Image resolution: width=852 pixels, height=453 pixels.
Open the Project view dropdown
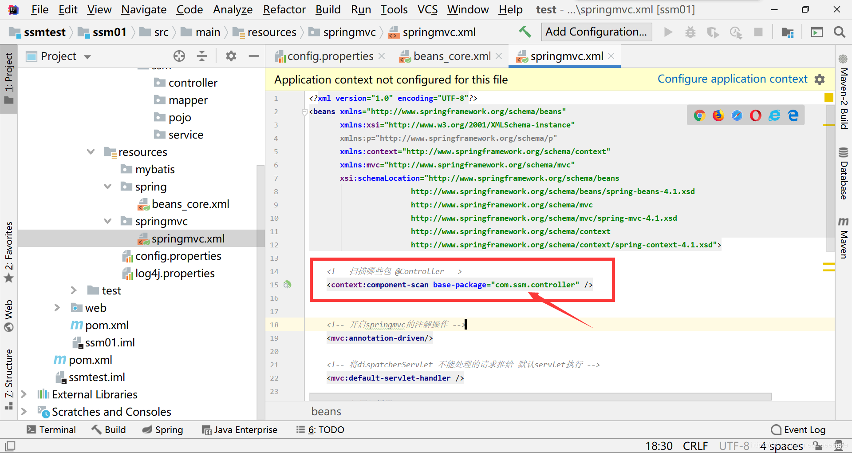tap(87, 57)
